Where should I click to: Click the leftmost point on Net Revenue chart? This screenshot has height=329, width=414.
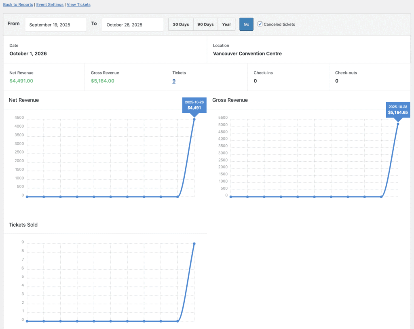pyautogui.click(x=27, y=197)
